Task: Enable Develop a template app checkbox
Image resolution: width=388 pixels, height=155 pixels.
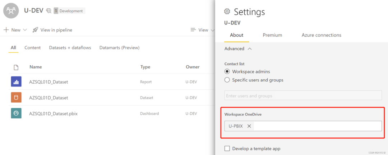Action: click(x=227, y=149)
